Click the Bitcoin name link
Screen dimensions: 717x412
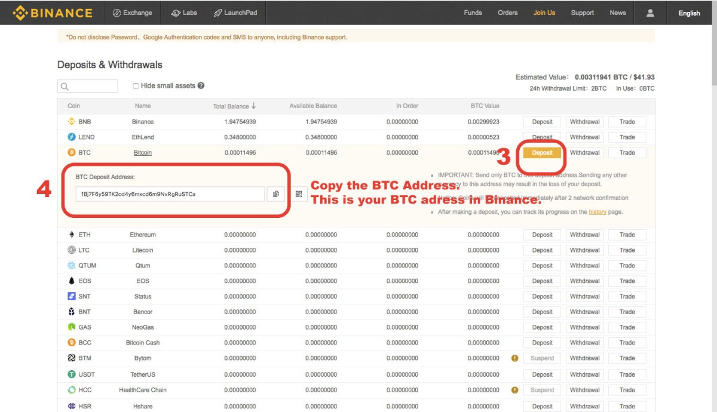(143, 152)
